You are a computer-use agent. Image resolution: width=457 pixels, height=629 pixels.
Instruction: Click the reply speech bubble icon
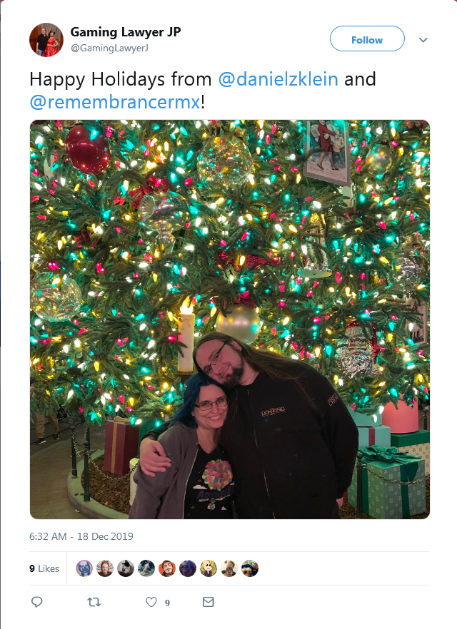(x=37, y=602)
